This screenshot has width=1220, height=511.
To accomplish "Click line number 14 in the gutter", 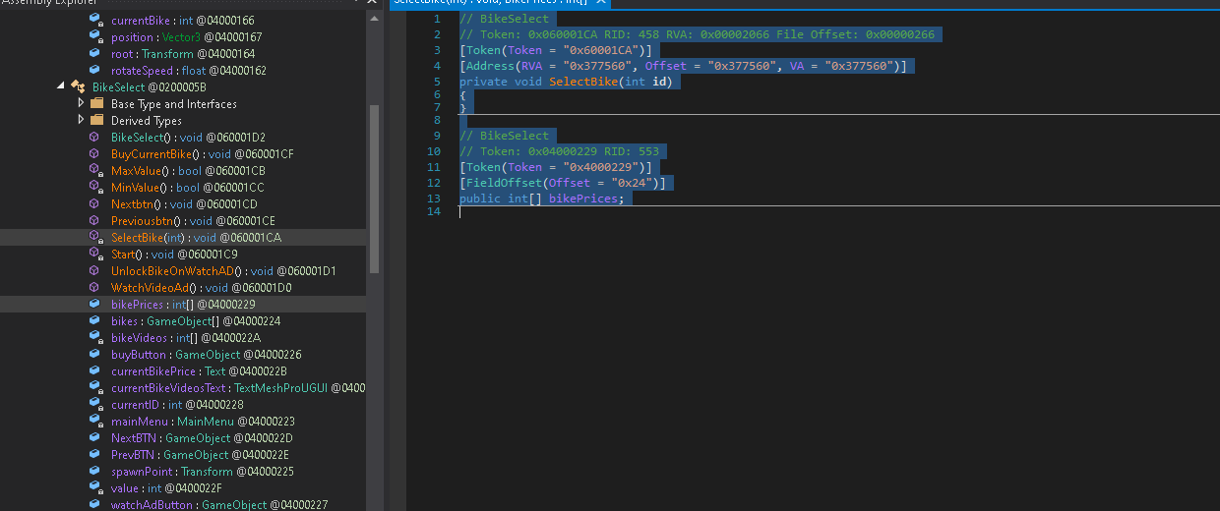I will [434, 211].
